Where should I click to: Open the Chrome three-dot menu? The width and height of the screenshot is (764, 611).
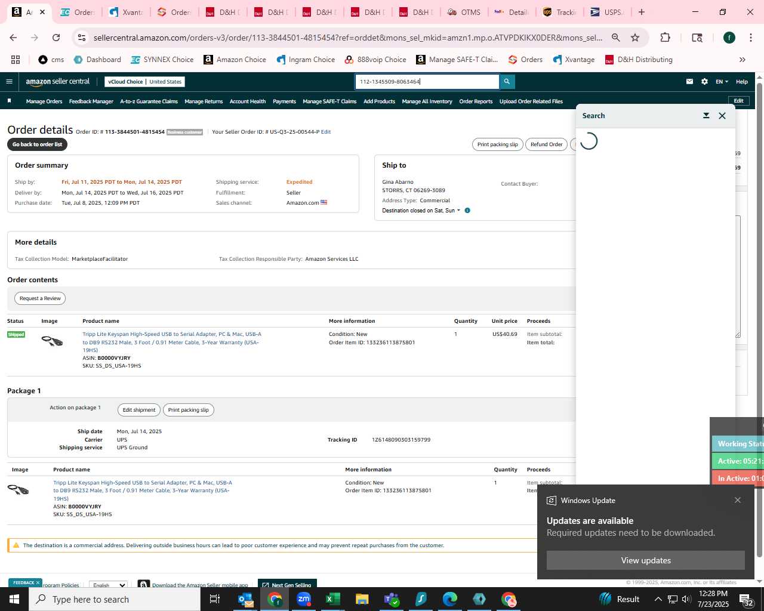point(750,38)
